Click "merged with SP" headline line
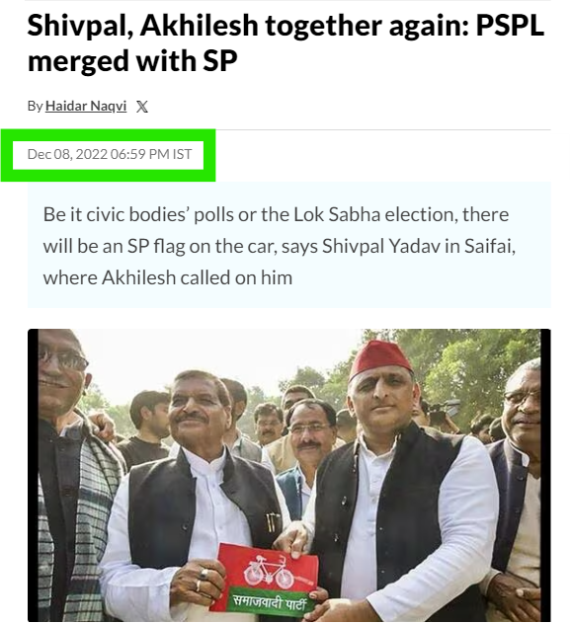Image resolution: width=571 pixels, height=624 pixels. pos(132,60)
